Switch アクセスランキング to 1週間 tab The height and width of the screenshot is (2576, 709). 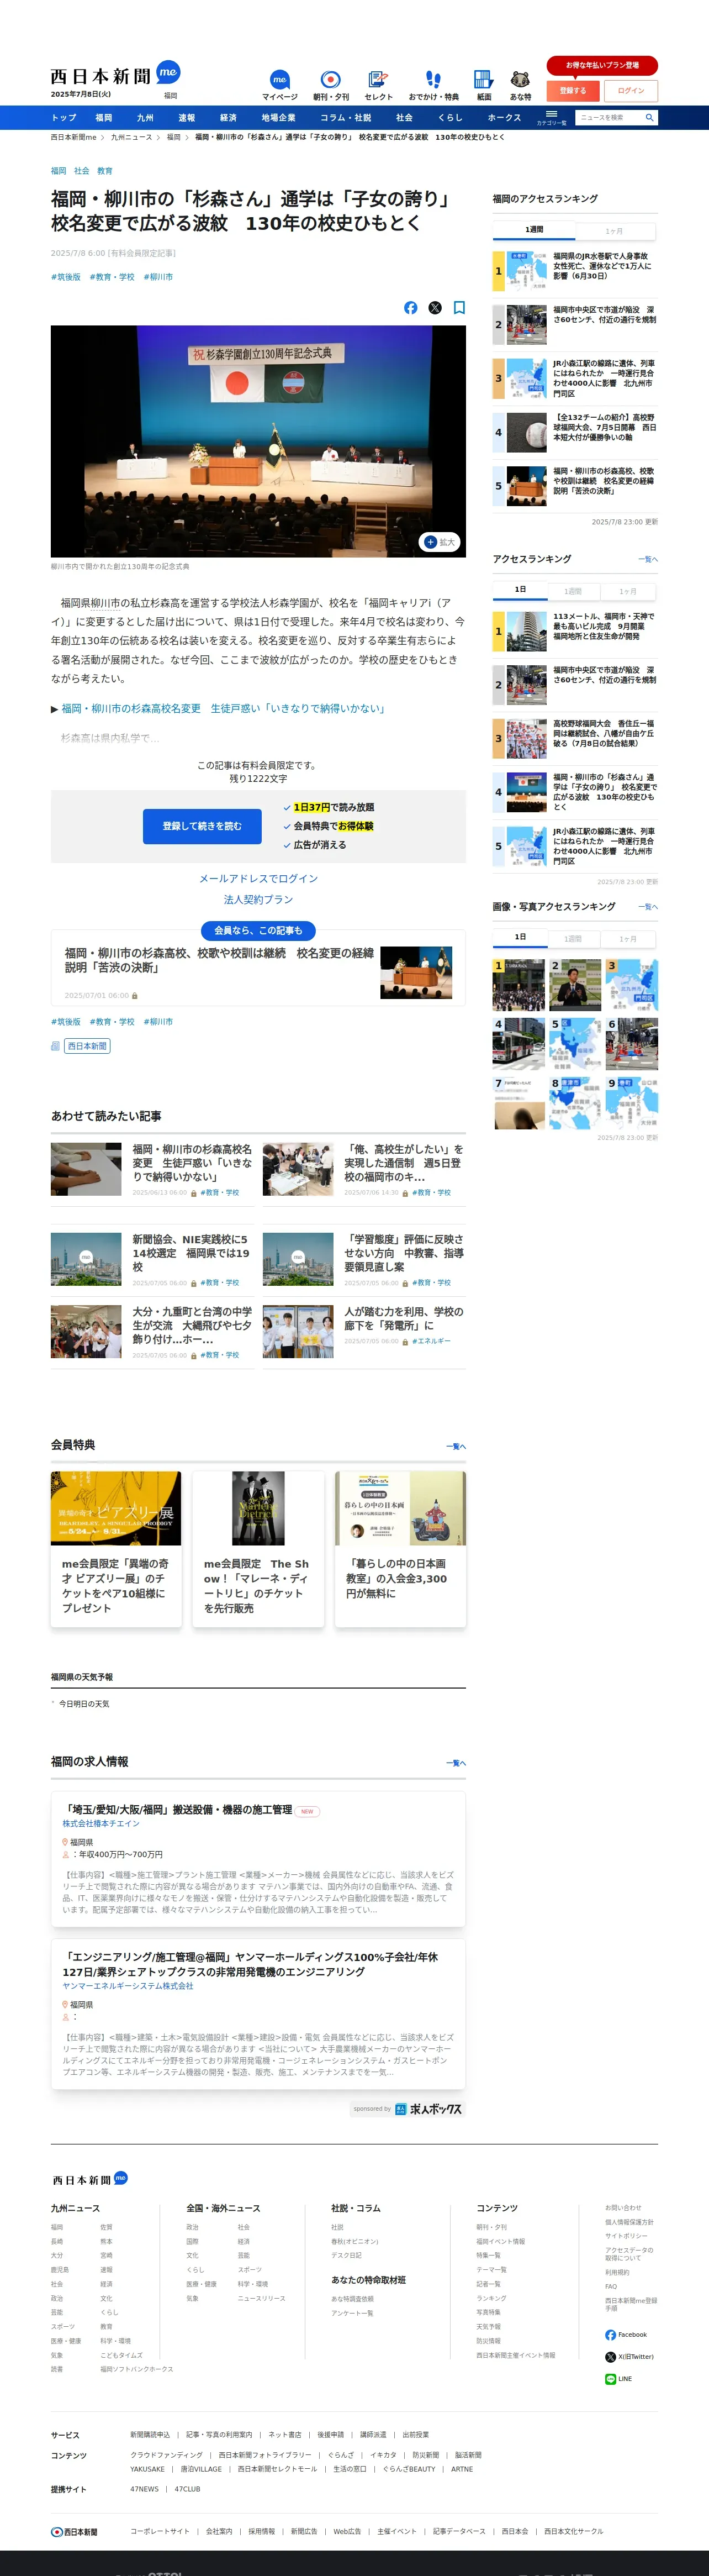(x=572, y=591)
